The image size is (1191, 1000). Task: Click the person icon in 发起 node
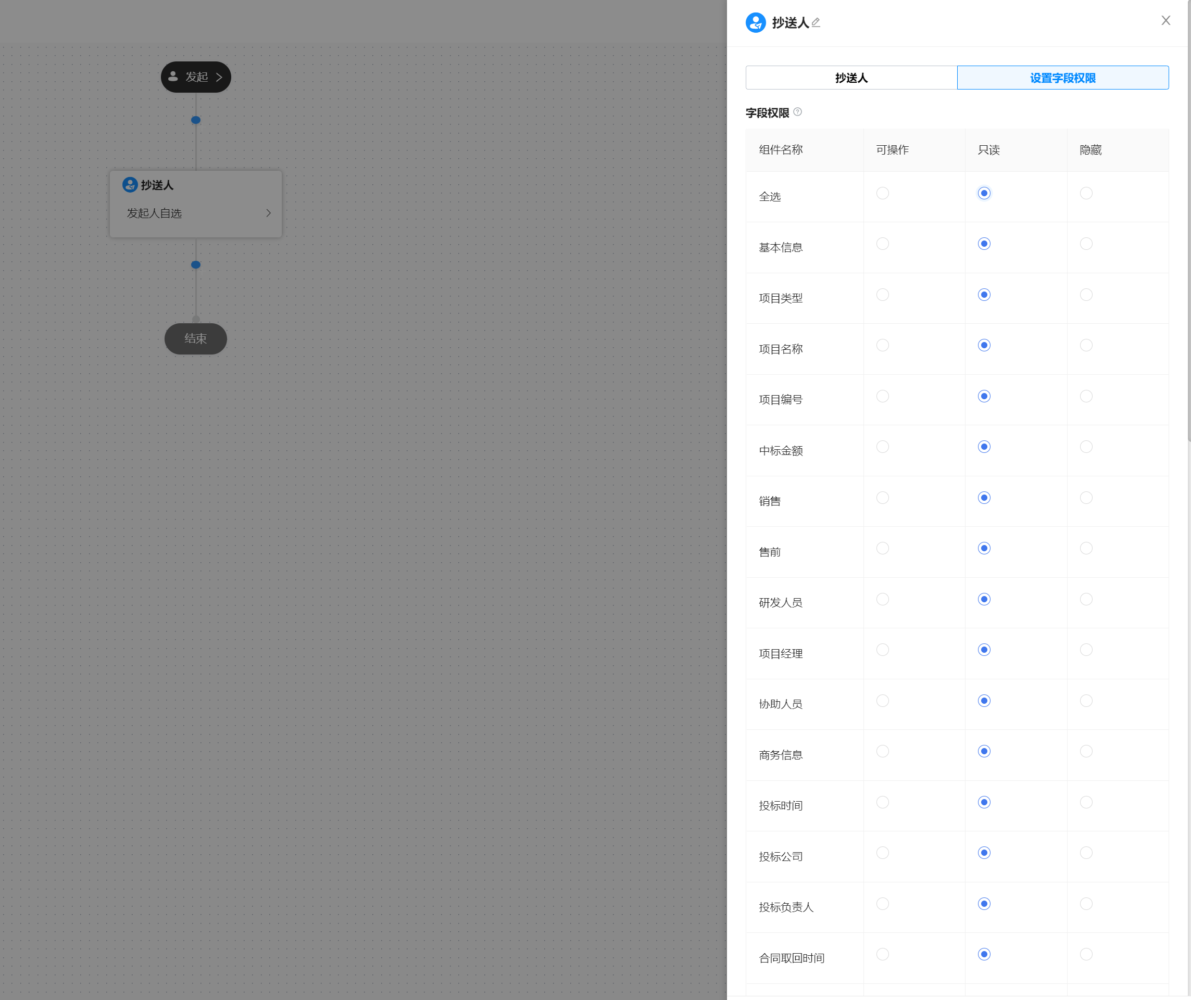pos(173,77)
